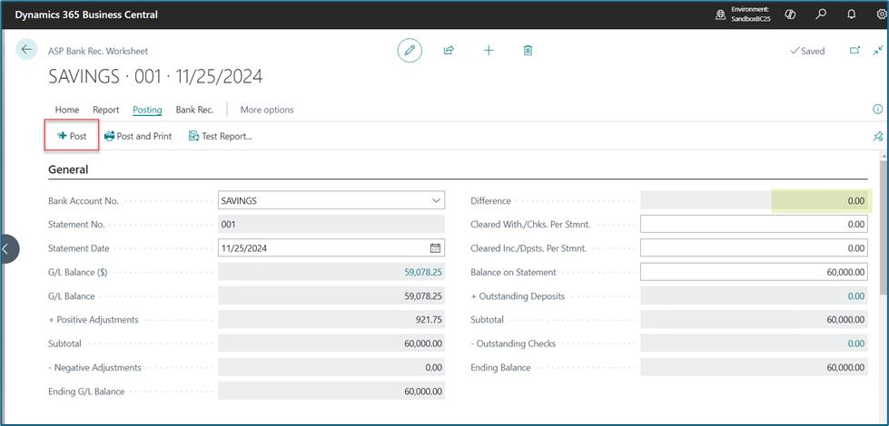Click Cleared With./Chks. Per Stmnt. field

[x=754, y=224]
